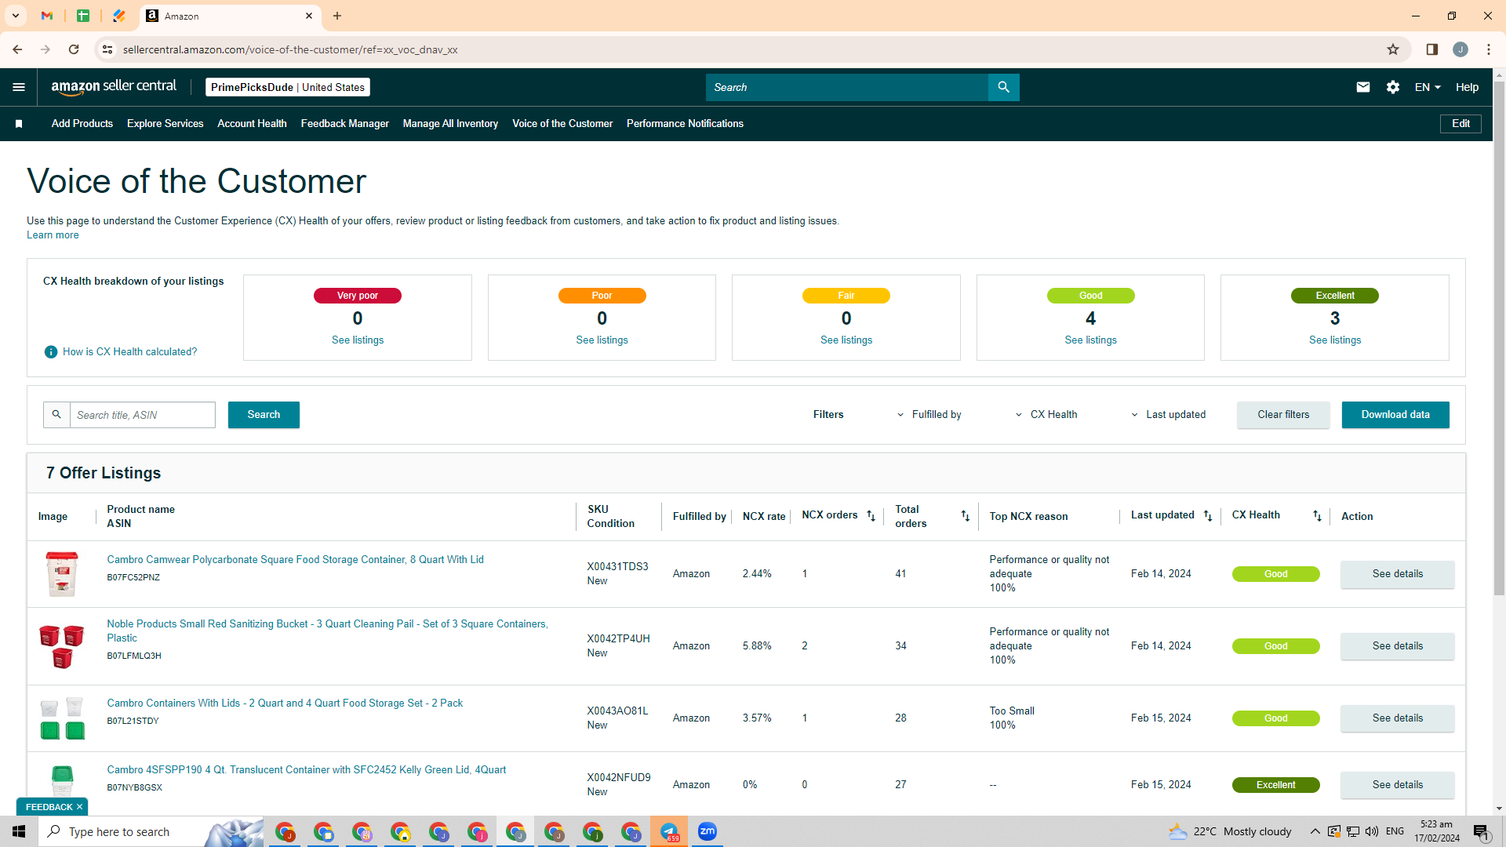The image size is (1506, 847).
Task: Open the Chrome side panel icon
Action: [x=1431, y=49]
